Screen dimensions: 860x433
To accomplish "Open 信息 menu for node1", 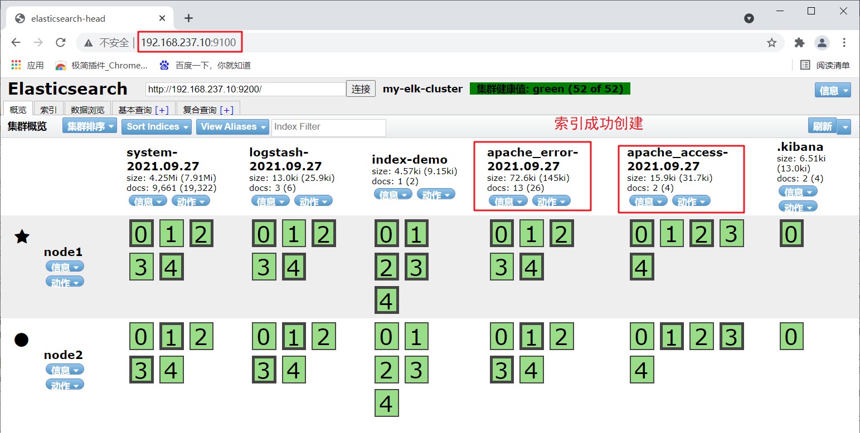I will click(65, 267).
